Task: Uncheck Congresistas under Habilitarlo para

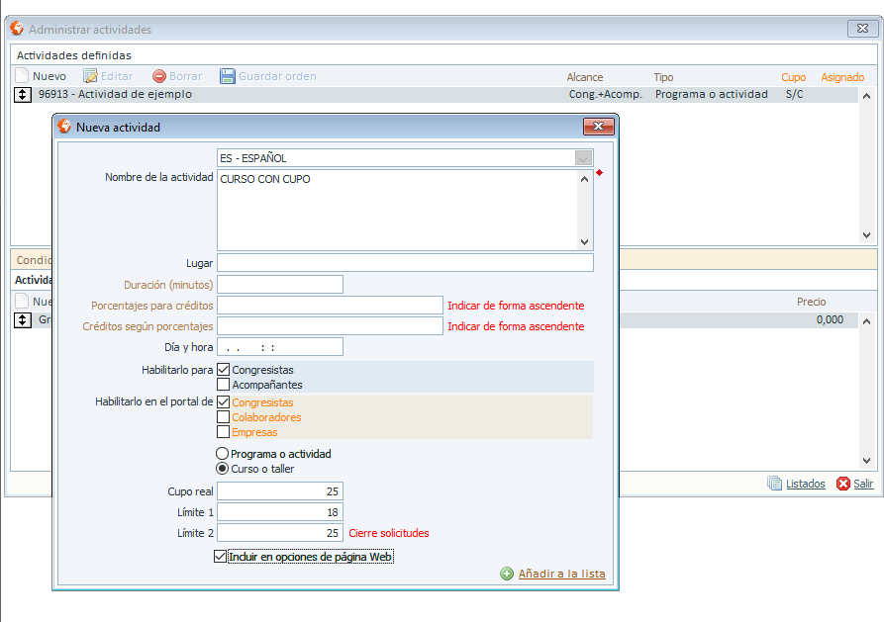Action: pos(224,370)
